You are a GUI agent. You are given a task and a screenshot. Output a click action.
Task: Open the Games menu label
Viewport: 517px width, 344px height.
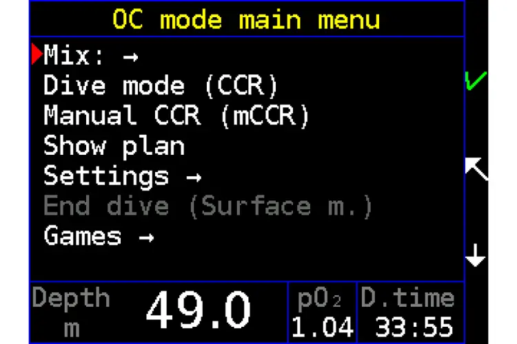[83, 237]
